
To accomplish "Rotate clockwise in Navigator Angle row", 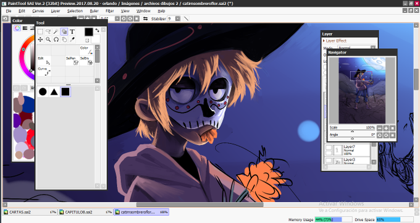I will tap(386, 135).
